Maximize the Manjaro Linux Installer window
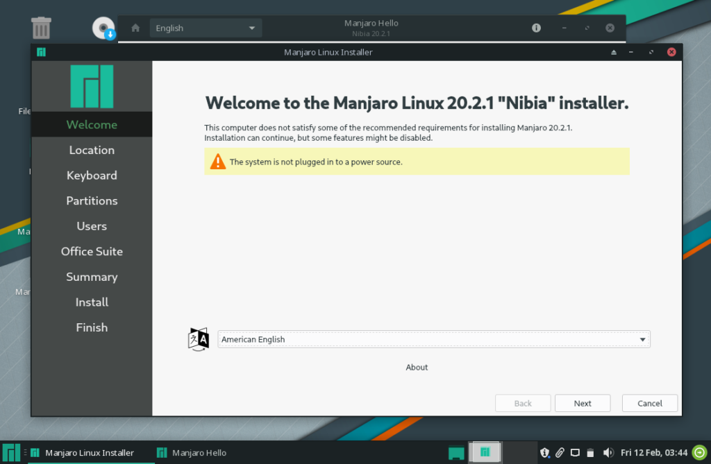 pos(651,52)
